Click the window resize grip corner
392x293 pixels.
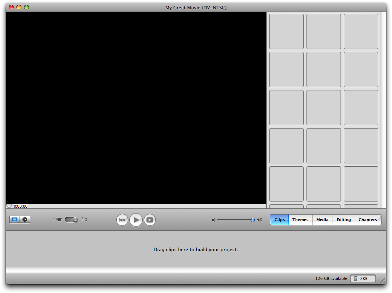[x=383, y=280]
